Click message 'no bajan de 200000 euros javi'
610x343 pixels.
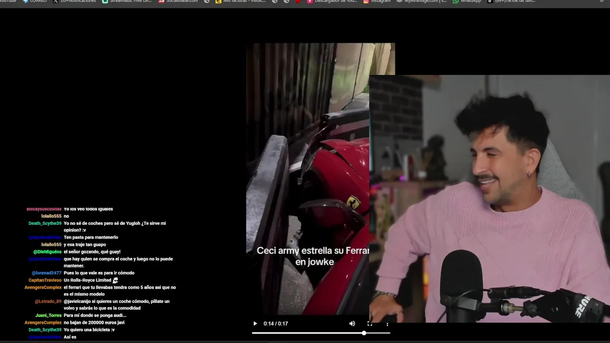pos(94,323)
